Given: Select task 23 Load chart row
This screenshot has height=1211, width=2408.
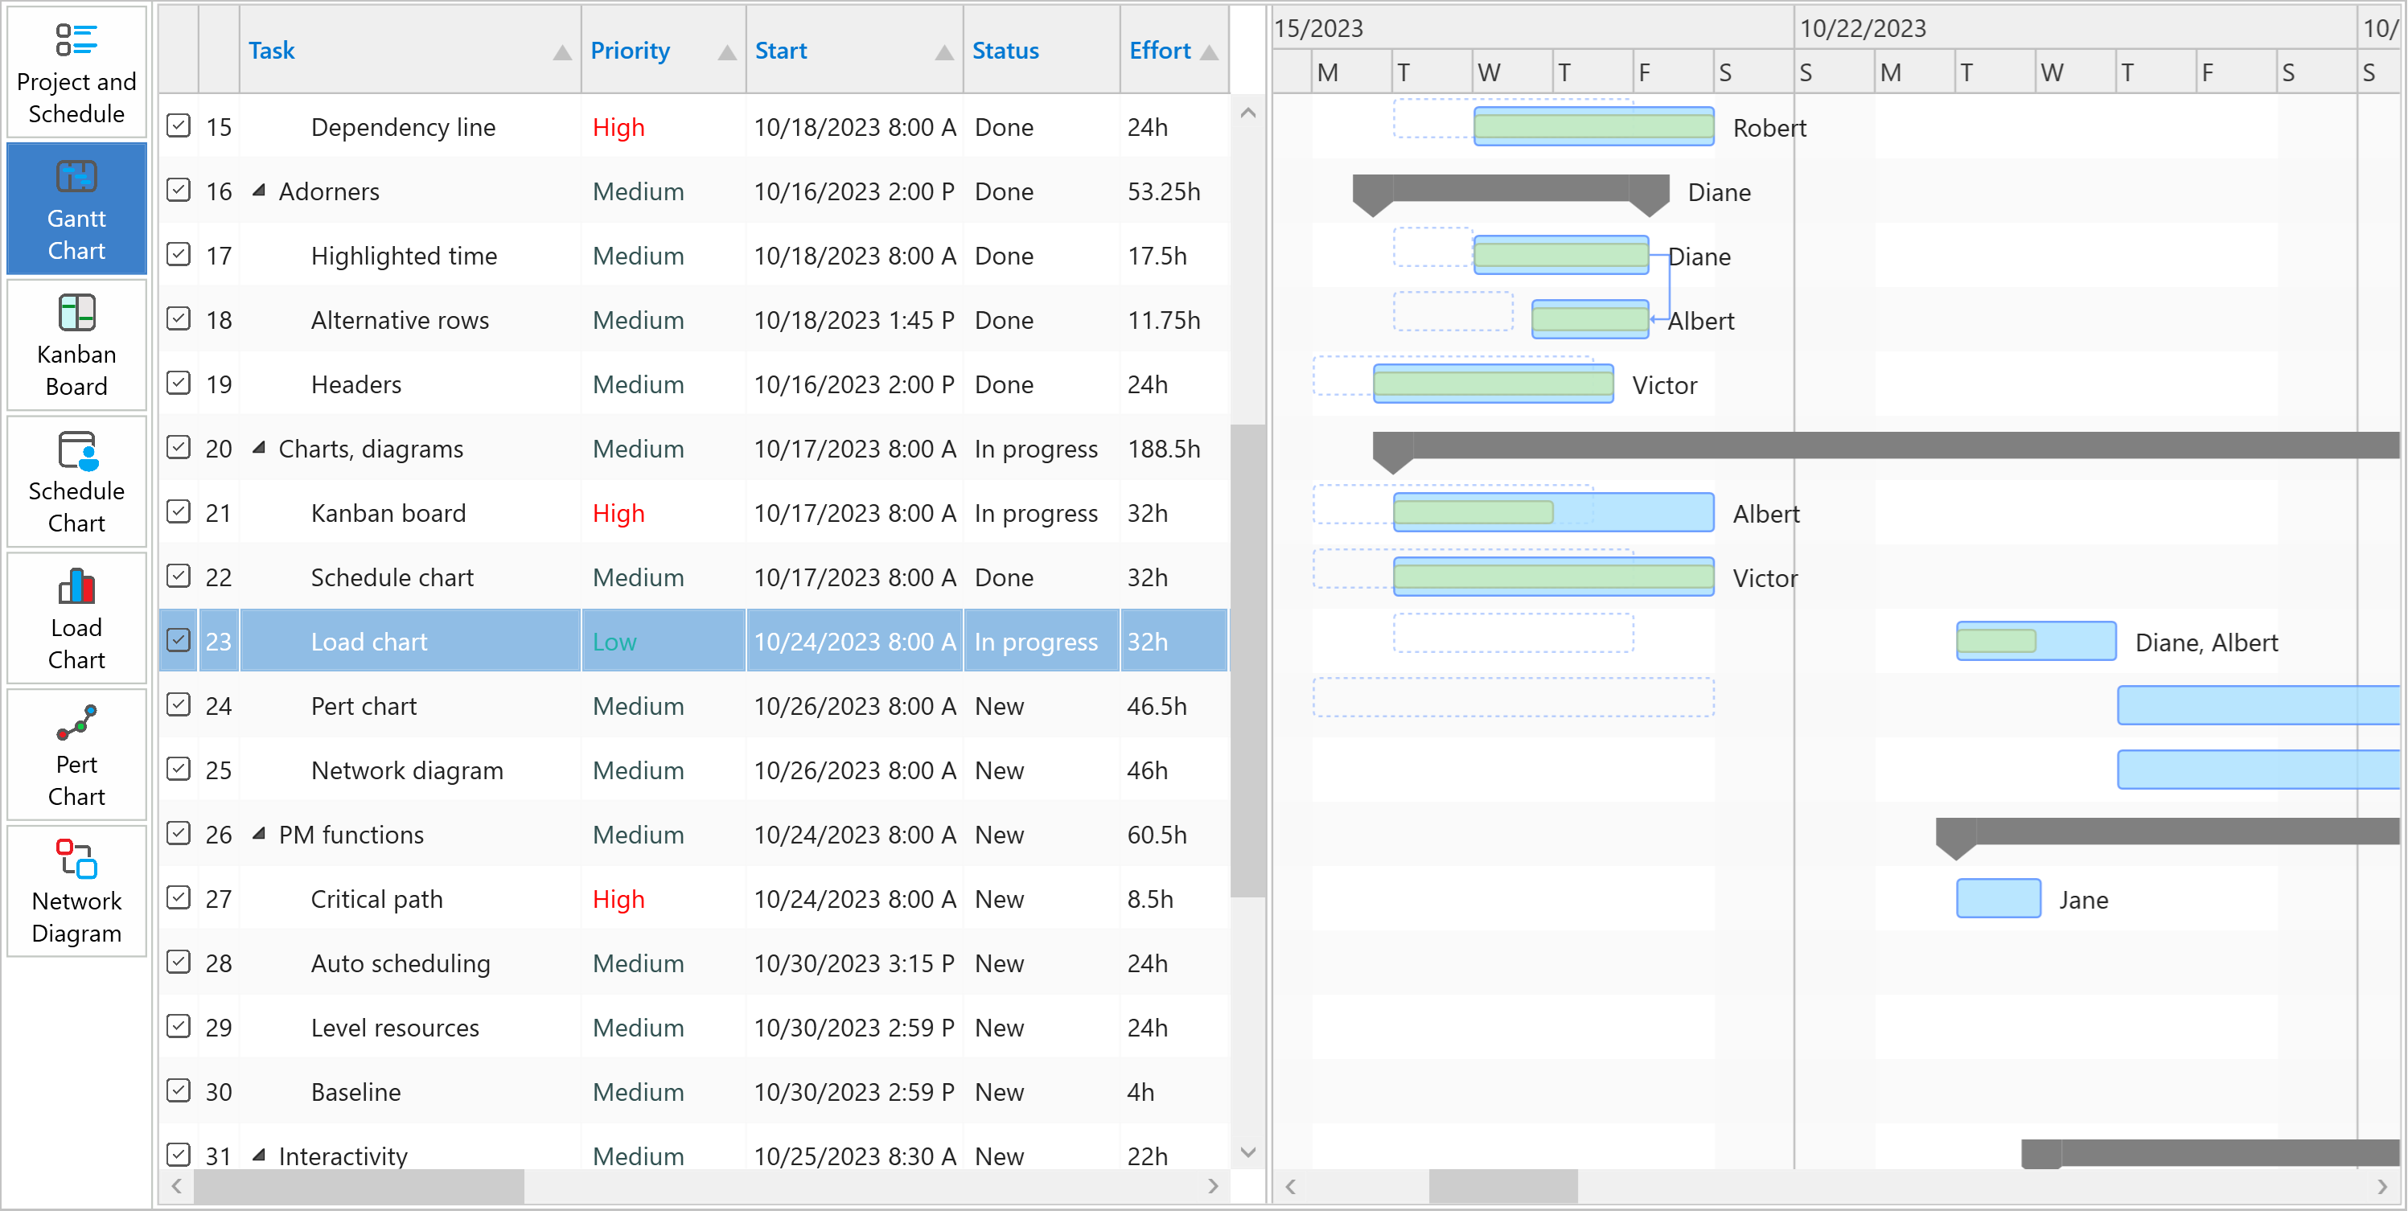Looking at the screenshot, I should [695, 641].
